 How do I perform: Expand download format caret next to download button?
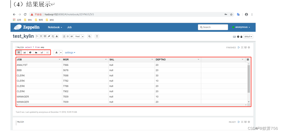point(61,53)
